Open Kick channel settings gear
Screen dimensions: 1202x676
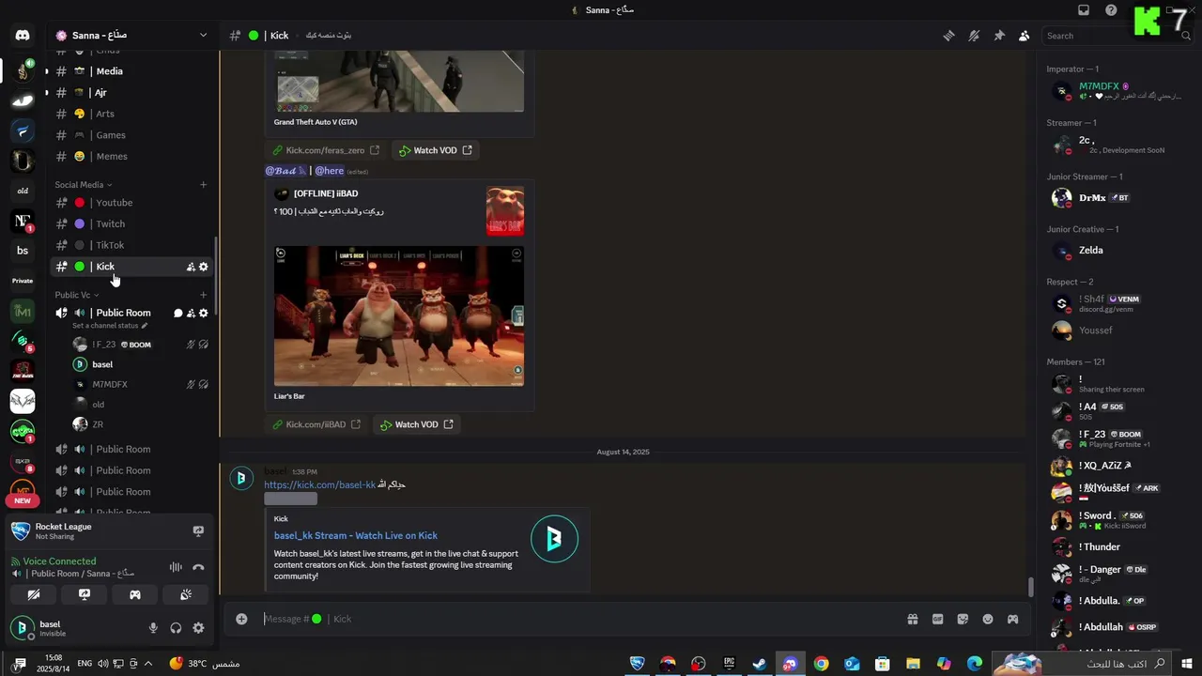coord(203,267)
